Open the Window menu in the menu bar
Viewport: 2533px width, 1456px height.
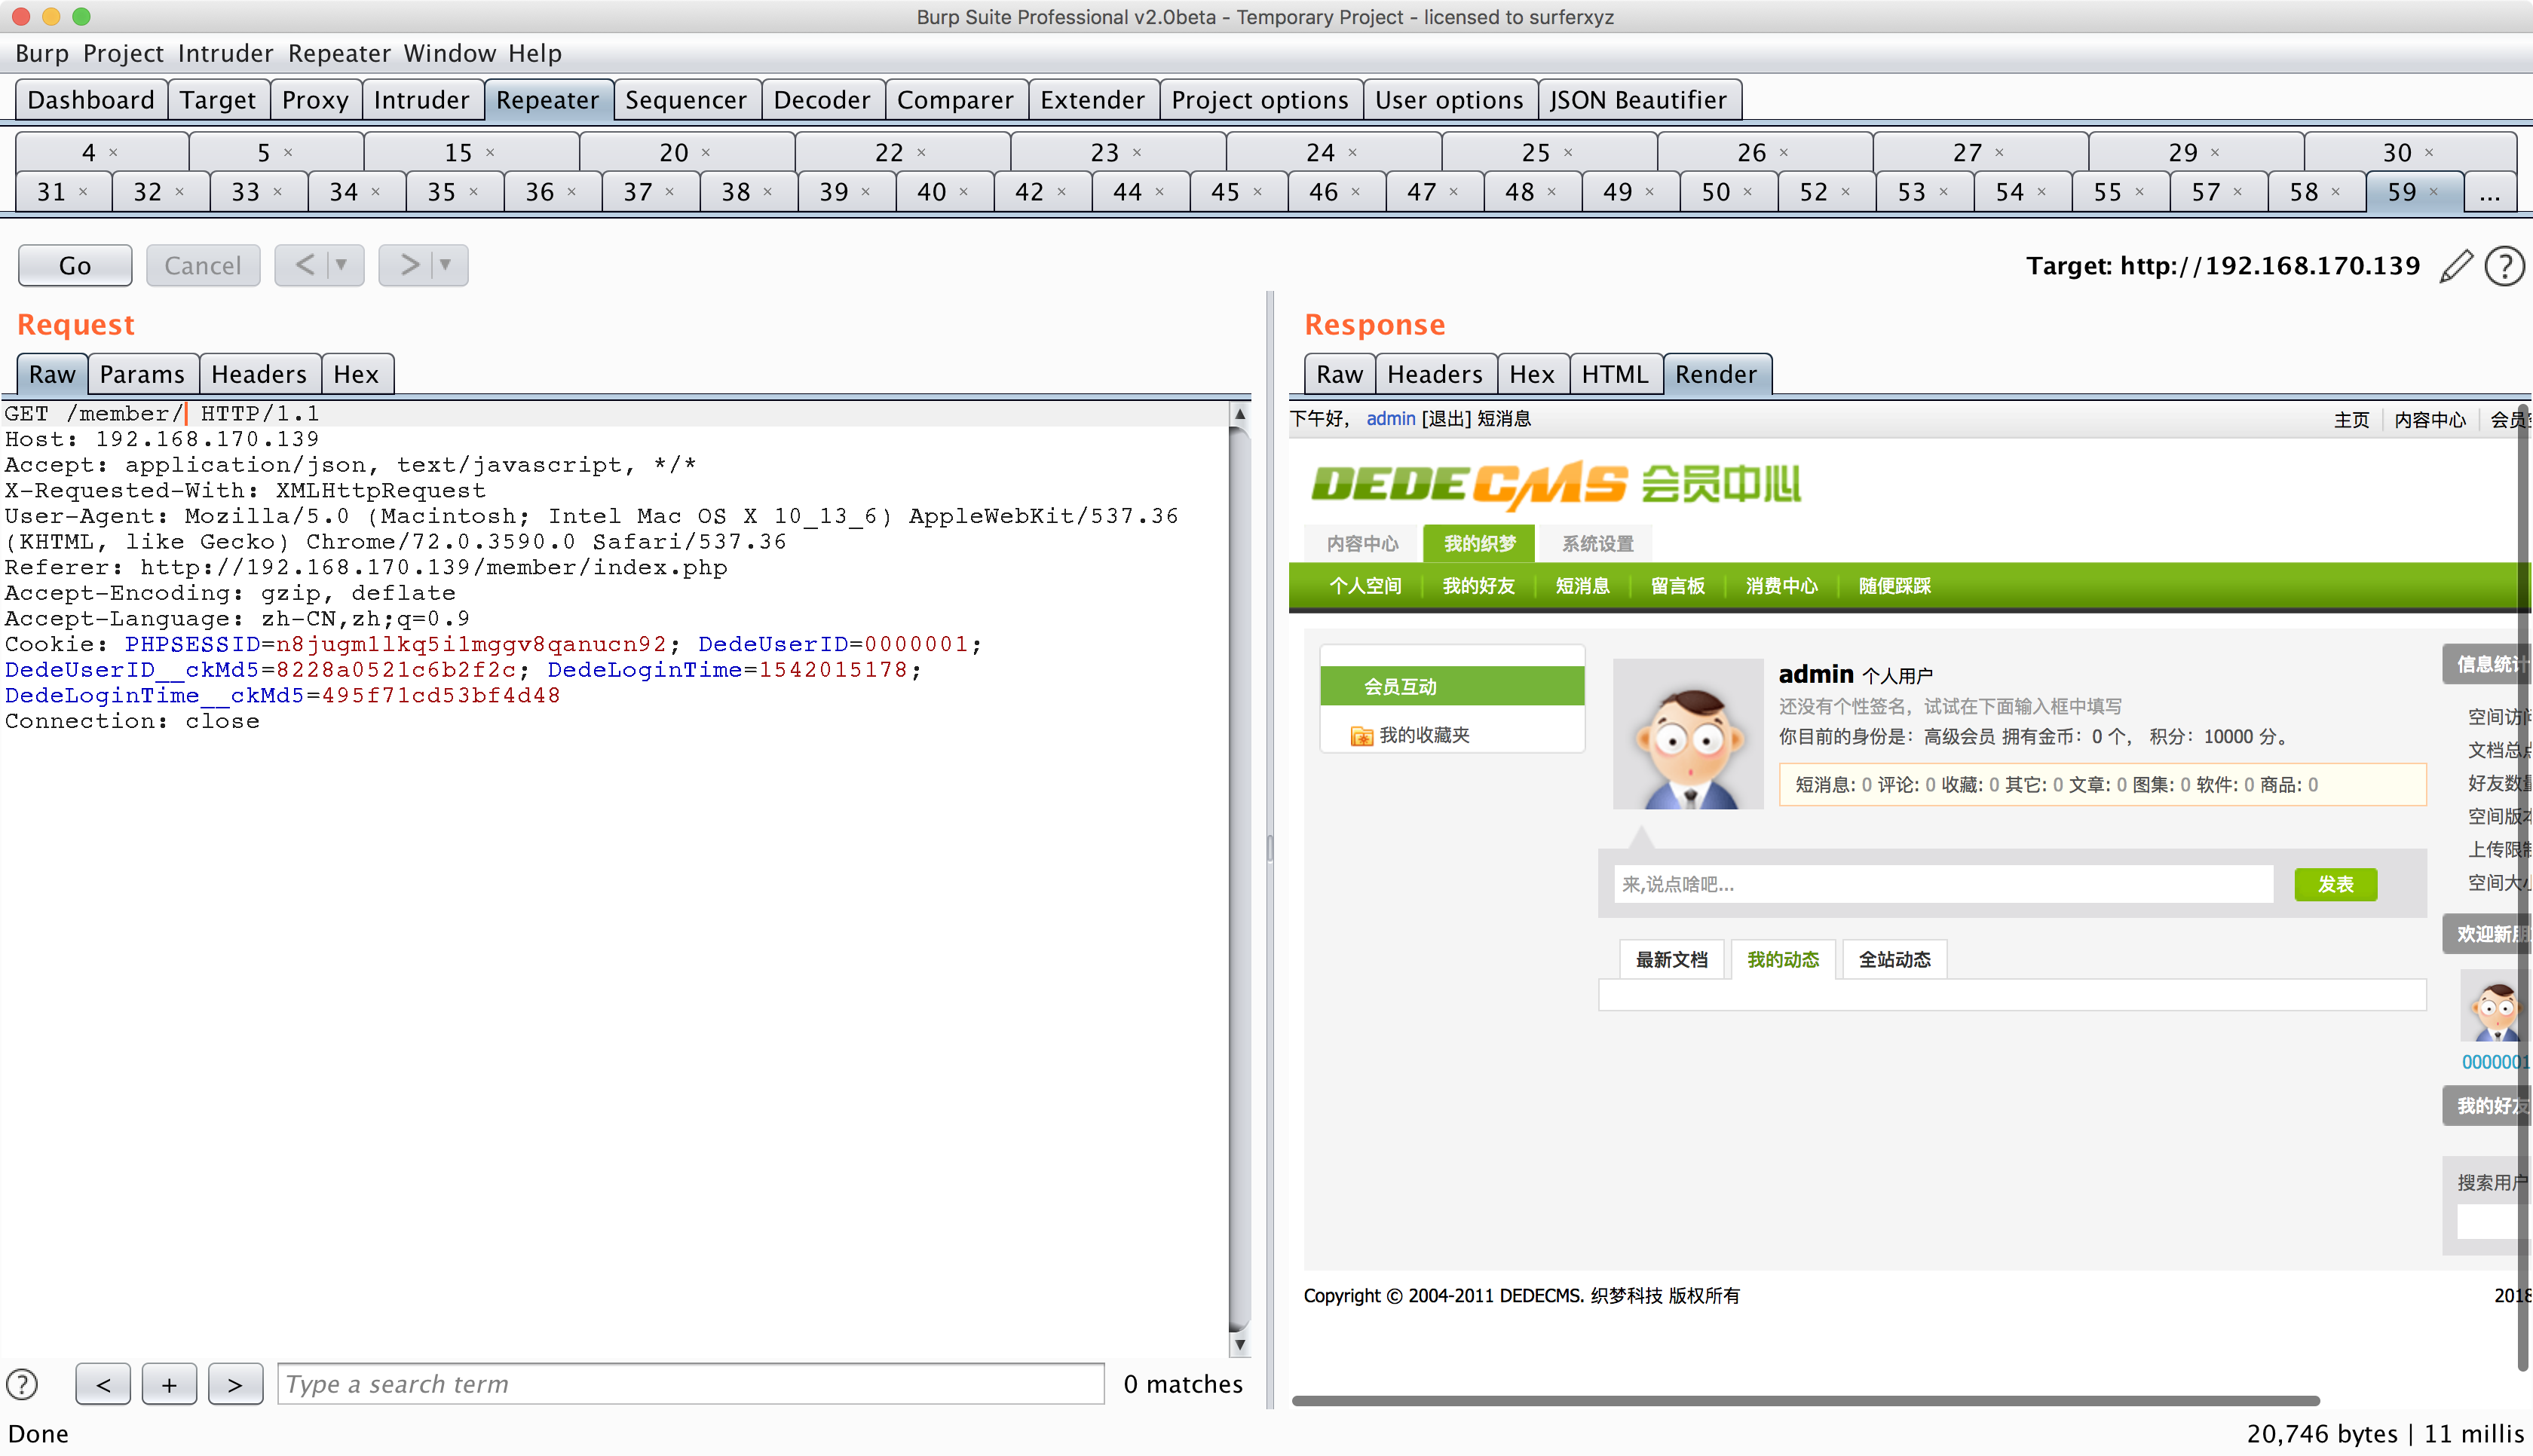450,53
